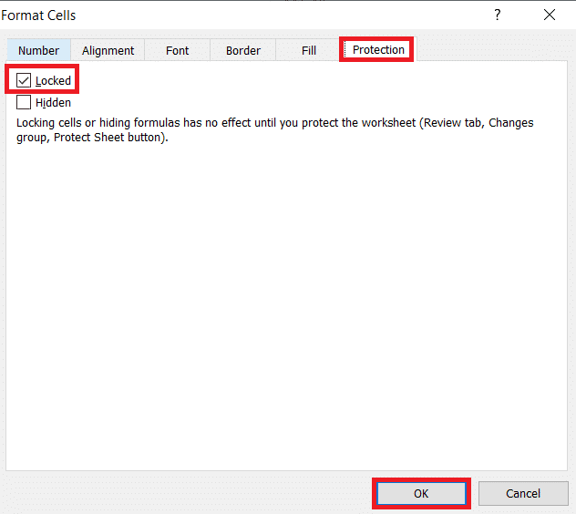This screenshot has width=576, height=514.
Task: Show the Fill tab
Action: 309,51
